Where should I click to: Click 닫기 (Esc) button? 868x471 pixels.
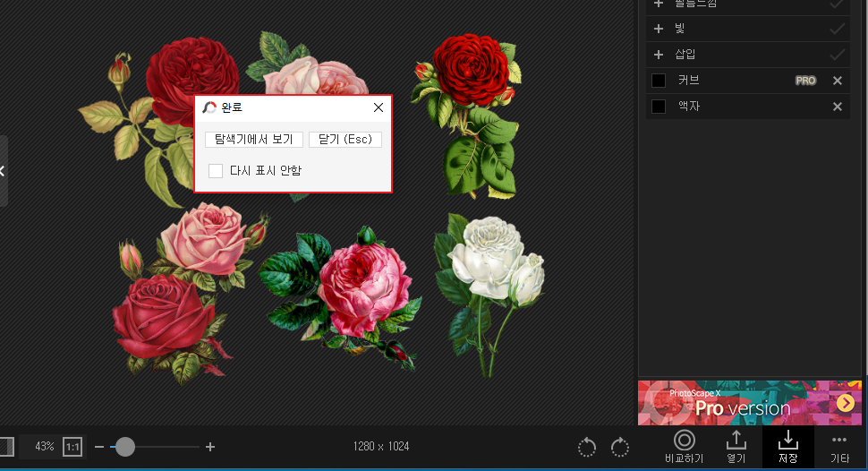pyautogui.click(x=345, y=139)
